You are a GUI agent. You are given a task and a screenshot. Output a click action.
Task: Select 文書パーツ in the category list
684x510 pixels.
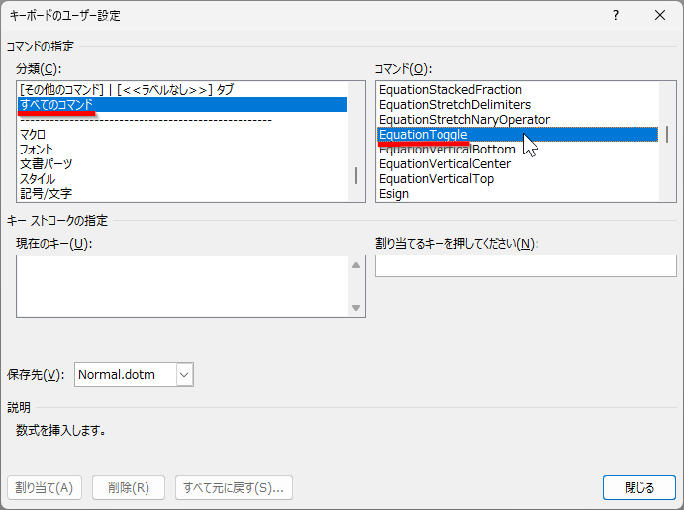pos(183,164)
